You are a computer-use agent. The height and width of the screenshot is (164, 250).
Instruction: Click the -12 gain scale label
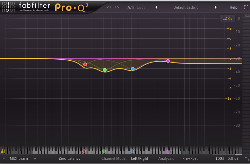[x=228, y=99]
